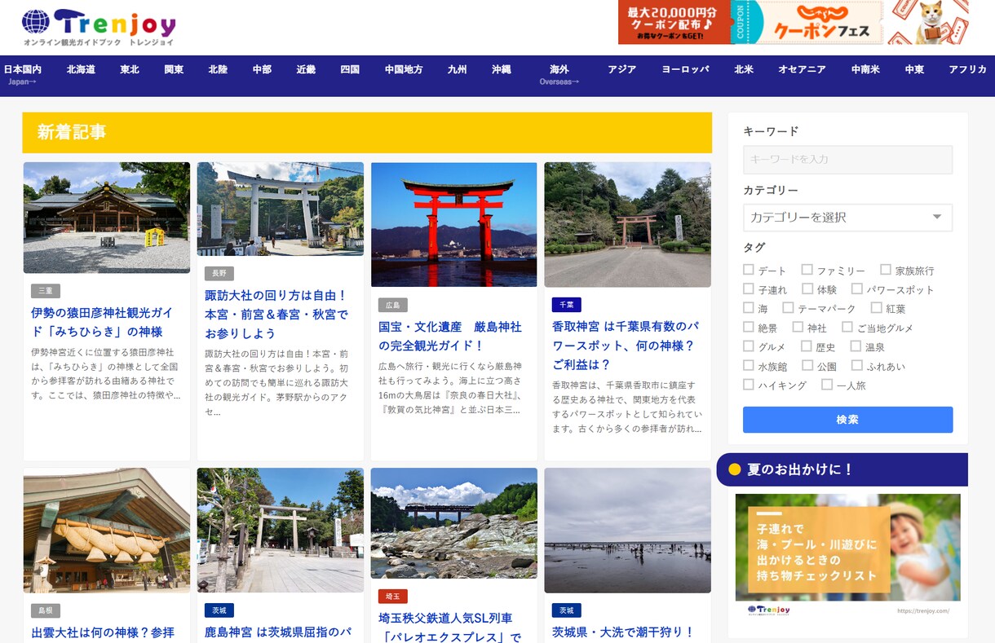995x643 pixels.
Task: Check the デート tag checkbox
Action: click(749, 270)
